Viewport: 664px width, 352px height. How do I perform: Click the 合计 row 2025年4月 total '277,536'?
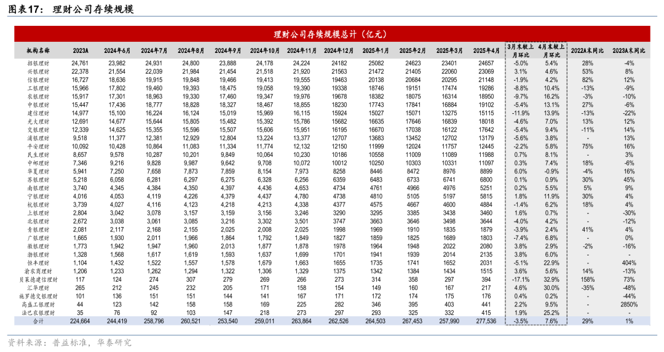486,321
